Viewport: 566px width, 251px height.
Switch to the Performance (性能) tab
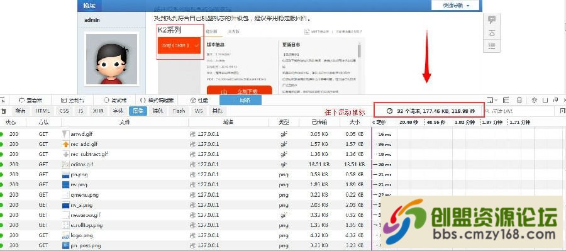(x=199, y=100)
